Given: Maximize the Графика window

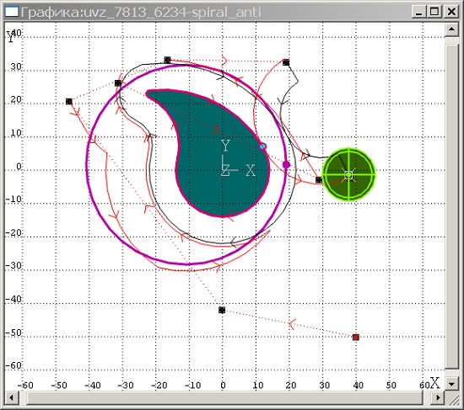Looking at the screenshot, I should pyautogui.click(x=434, y=12).
